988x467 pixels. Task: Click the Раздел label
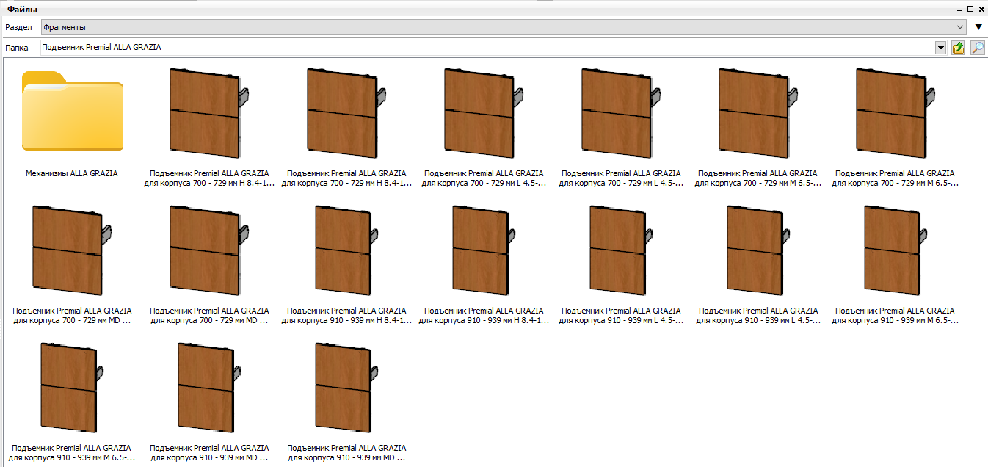tap(18, 27)
